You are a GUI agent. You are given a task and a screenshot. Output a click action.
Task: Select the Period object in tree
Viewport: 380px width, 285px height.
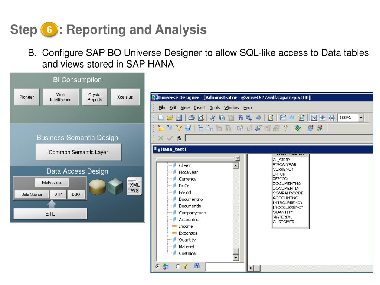coord(185,193)
